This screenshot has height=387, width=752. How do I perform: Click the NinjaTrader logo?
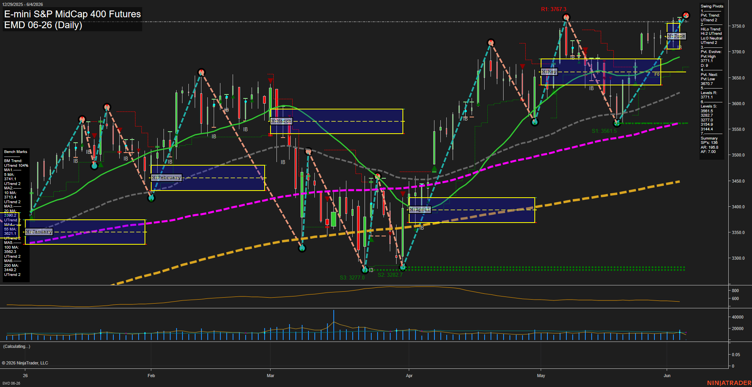(729, 383)
